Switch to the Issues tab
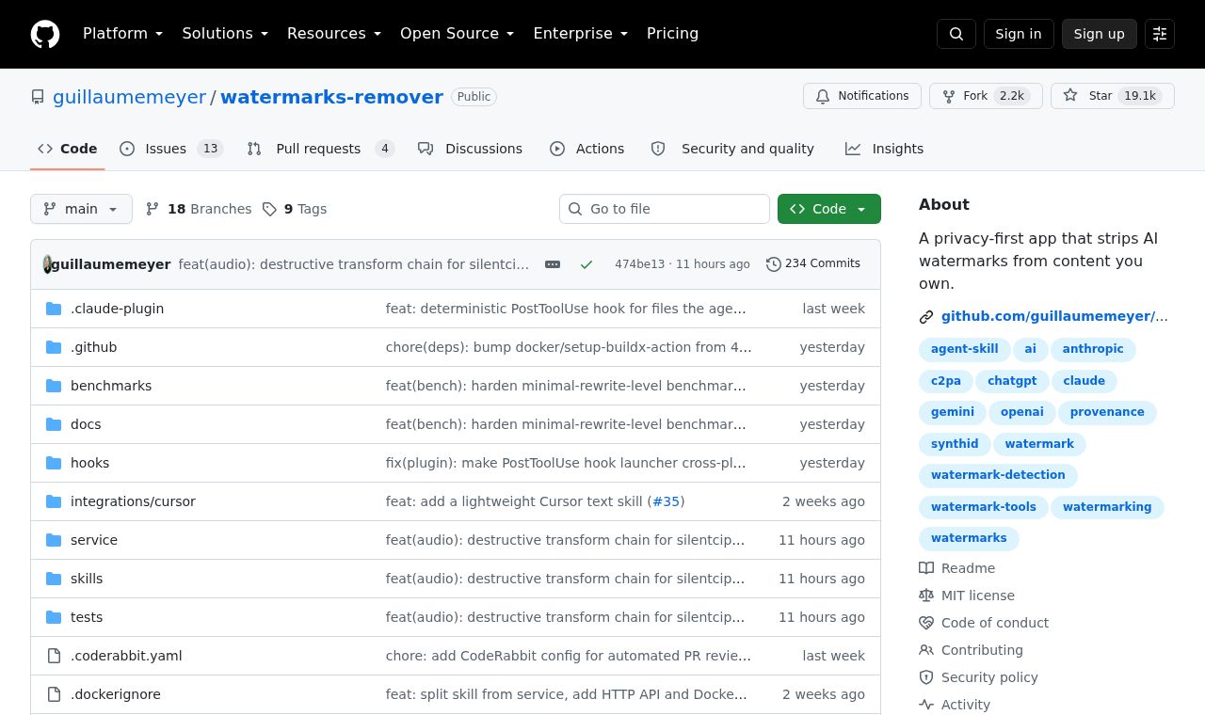1205x715 pixels. click(x=171, y=149)
